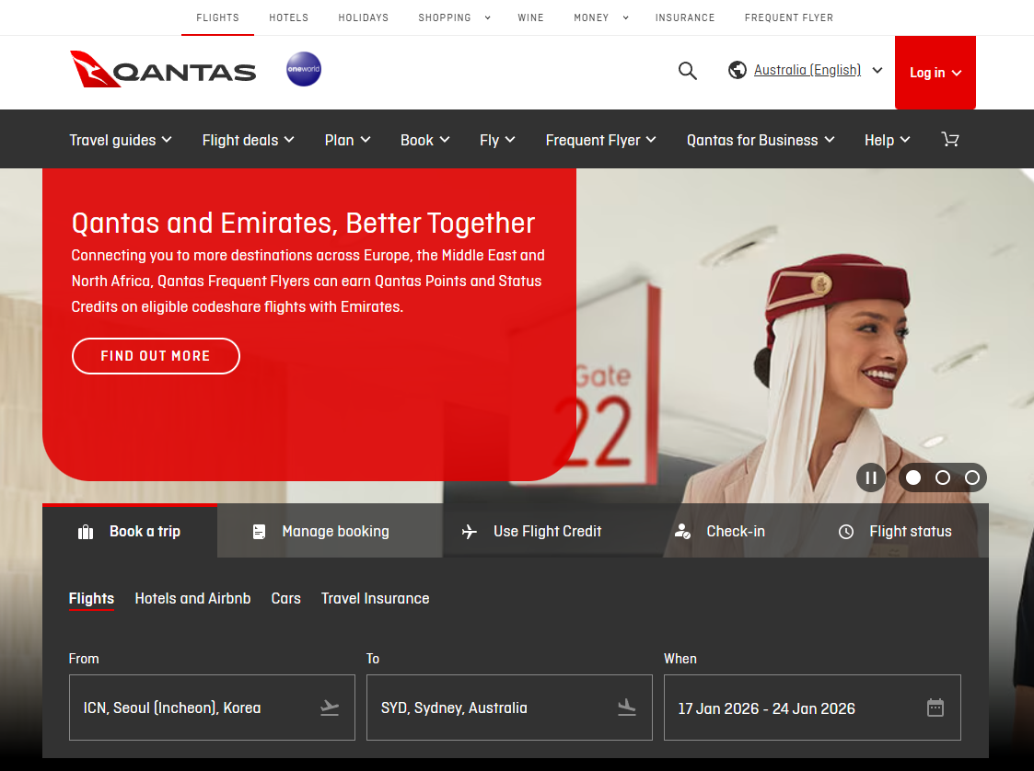Expand the Fly menu

pos(497,140)
